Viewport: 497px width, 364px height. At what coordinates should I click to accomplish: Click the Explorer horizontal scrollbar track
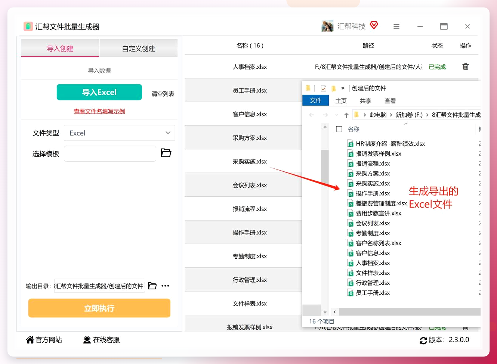pyautogui.click(x=409, y=312)
